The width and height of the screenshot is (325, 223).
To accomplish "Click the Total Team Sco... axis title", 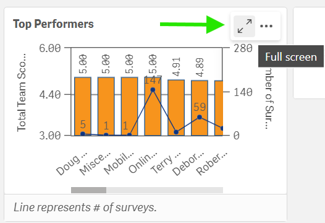I will (x=22, y=92).
